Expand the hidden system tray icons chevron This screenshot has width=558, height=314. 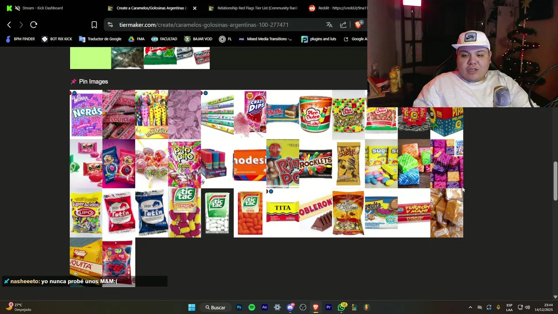point(470,307)
